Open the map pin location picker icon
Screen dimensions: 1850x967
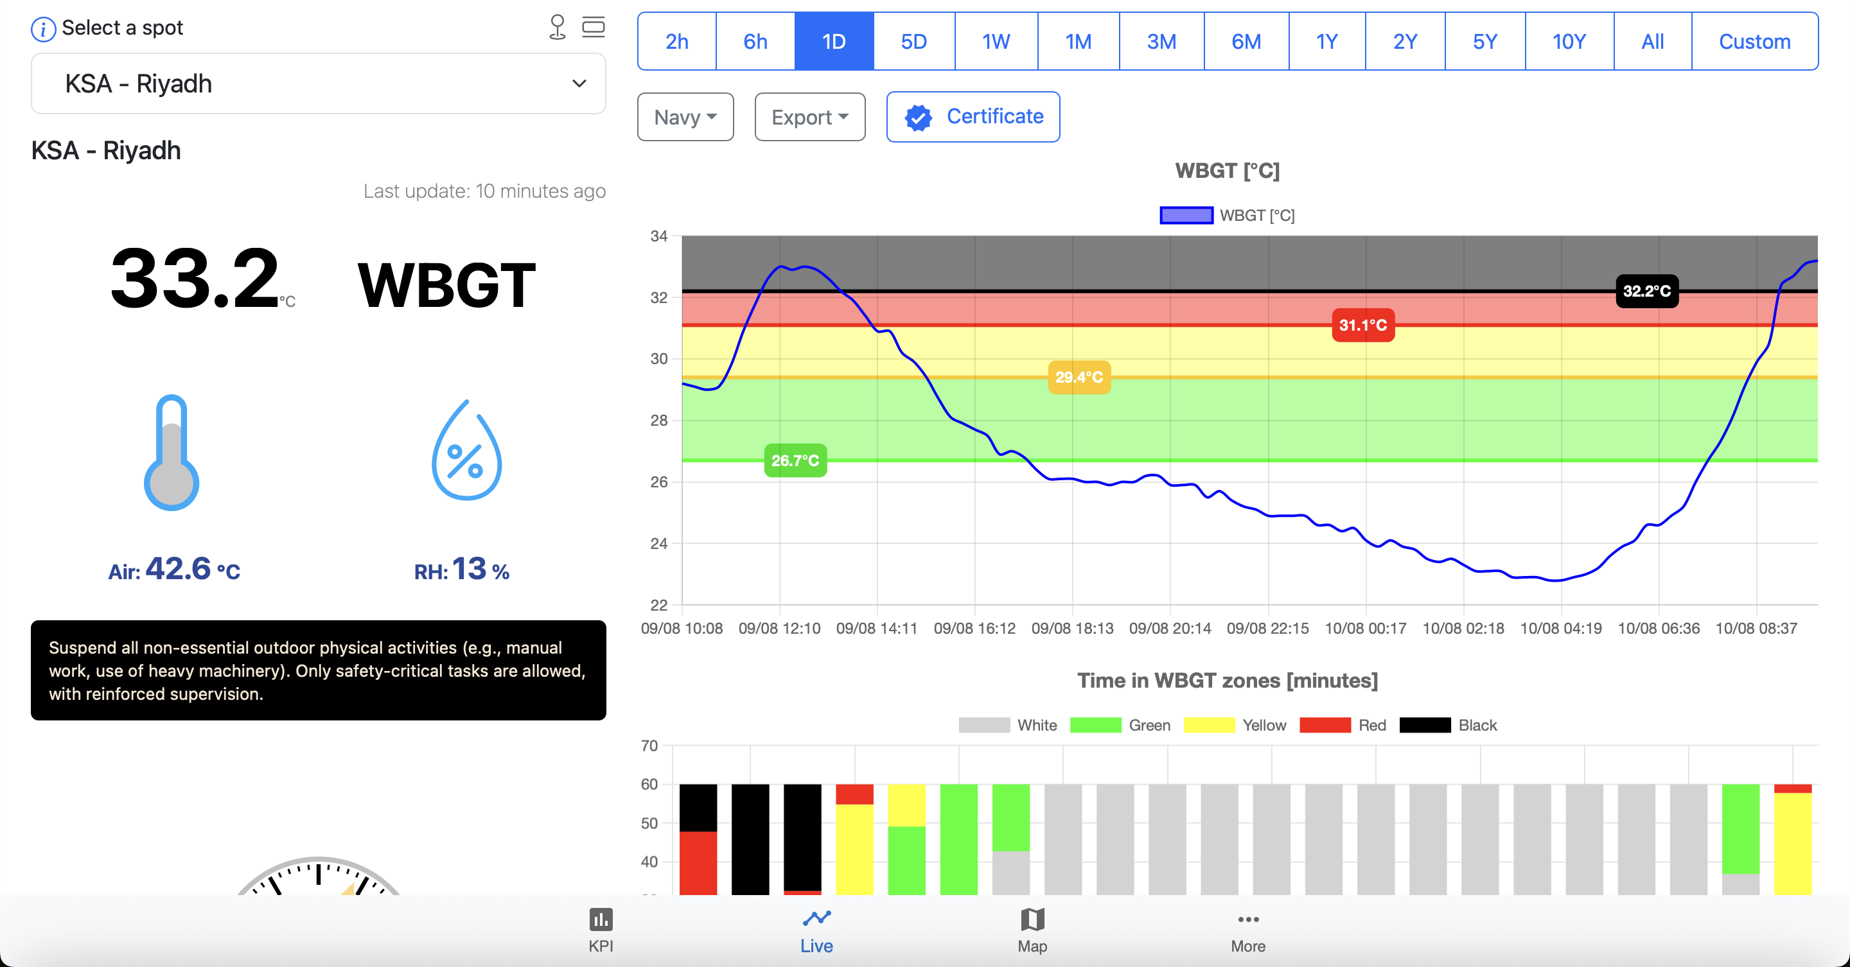[x=558, y=27]
